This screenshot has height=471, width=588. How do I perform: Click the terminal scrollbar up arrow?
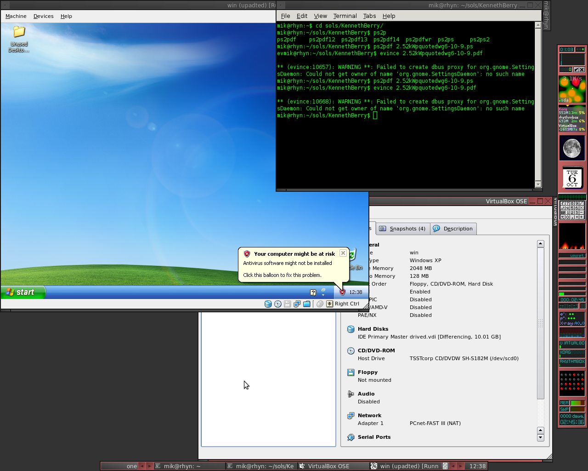tap(538, 25)
